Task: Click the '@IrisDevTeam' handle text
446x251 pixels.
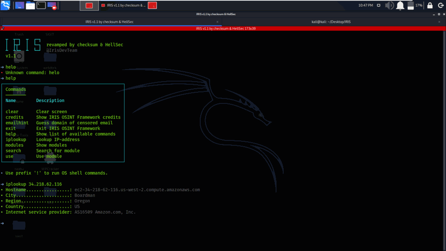Action: pyautogui.click(x=62, y=50)
